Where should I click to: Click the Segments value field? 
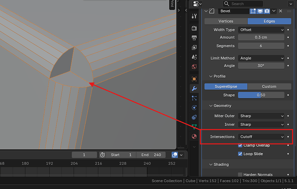tap(261, 46)
